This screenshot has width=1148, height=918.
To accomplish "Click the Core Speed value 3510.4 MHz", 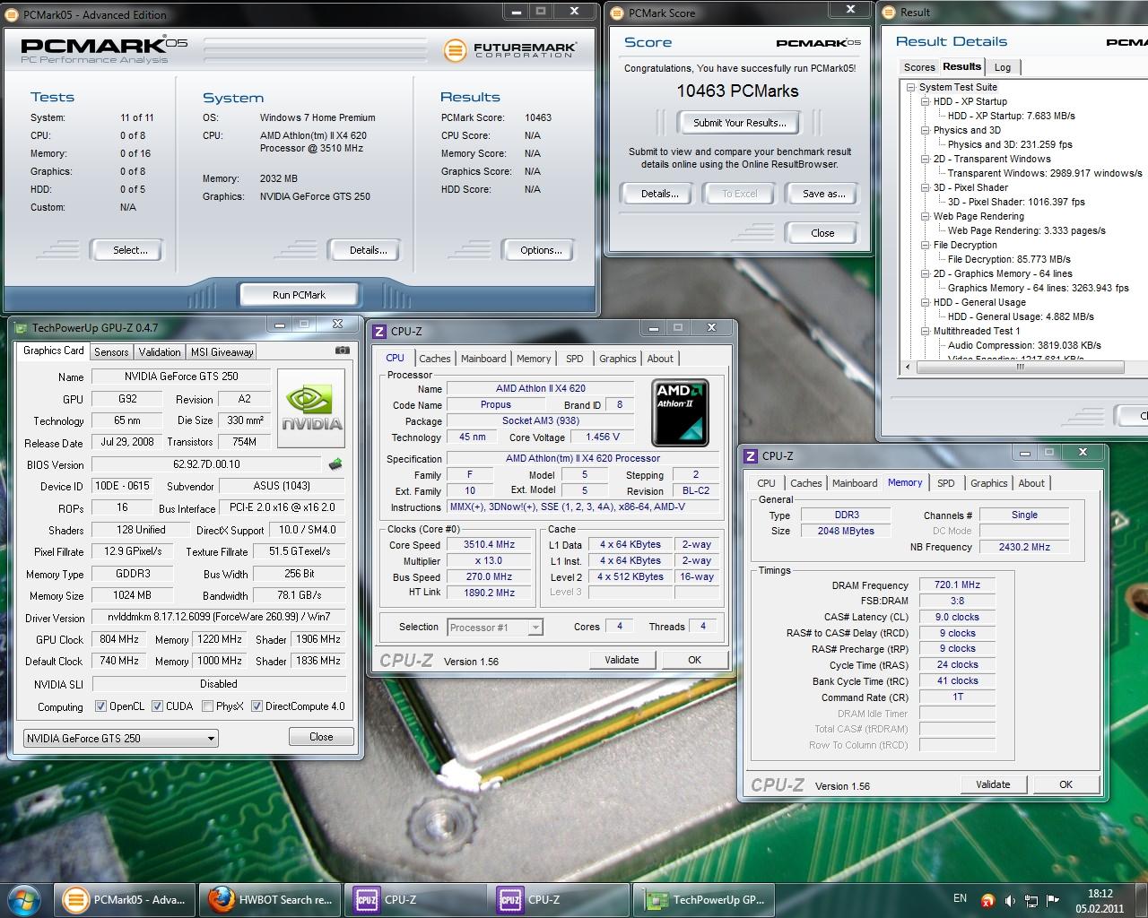I will pos(489,545).
